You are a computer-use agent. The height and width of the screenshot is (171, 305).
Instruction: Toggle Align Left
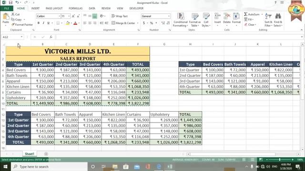85,23
